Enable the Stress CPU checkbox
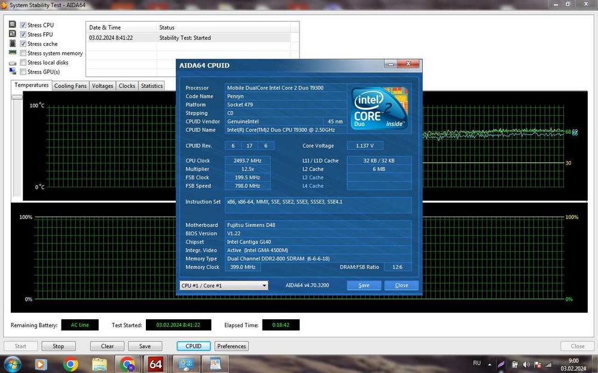Viewport: 598px width, 373px height. 23,25
